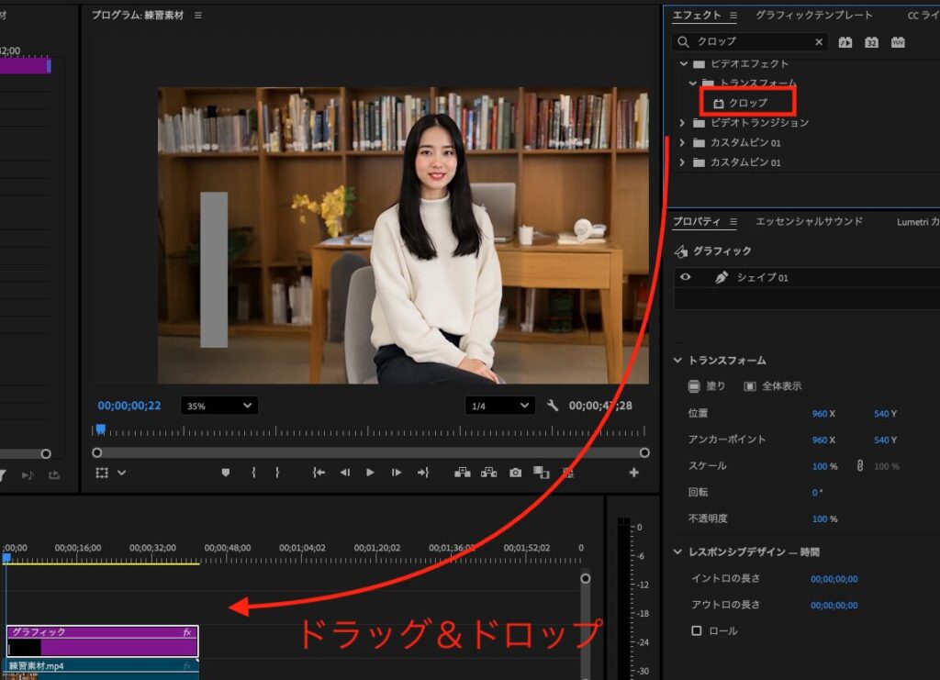Filter effects by YUV icon
This screenshot has height=680, width=940.
[x=898, y=42]
